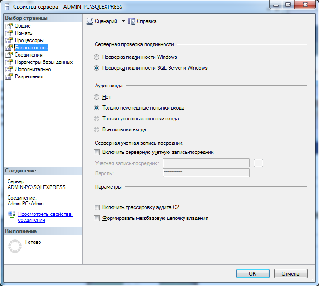Enable Включить серверную учетную запись-посредник checkbox
Image resolution: width=319 pixels, height=286 pixels.
[97, 152]
